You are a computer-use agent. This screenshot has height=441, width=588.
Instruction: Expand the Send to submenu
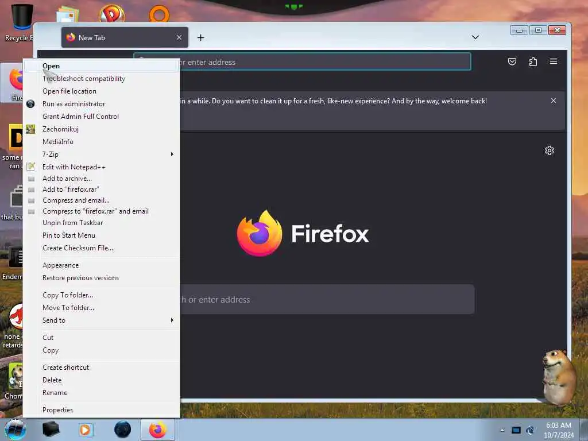click(101, 320)
